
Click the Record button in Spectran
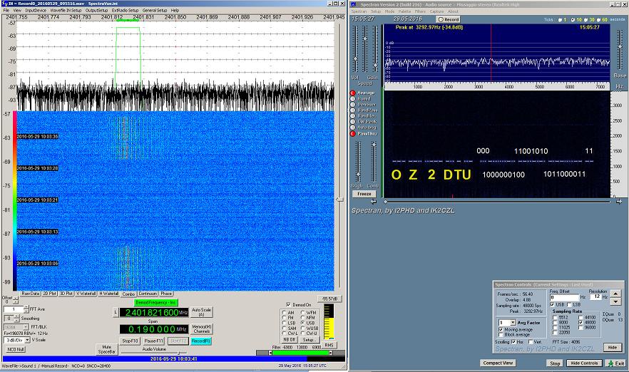pyautogui.click(x=448, y=19)
